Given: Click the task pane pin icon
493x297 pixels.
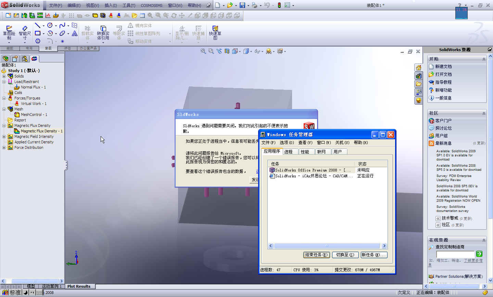Looking at the screenshot, I should 490,49.
